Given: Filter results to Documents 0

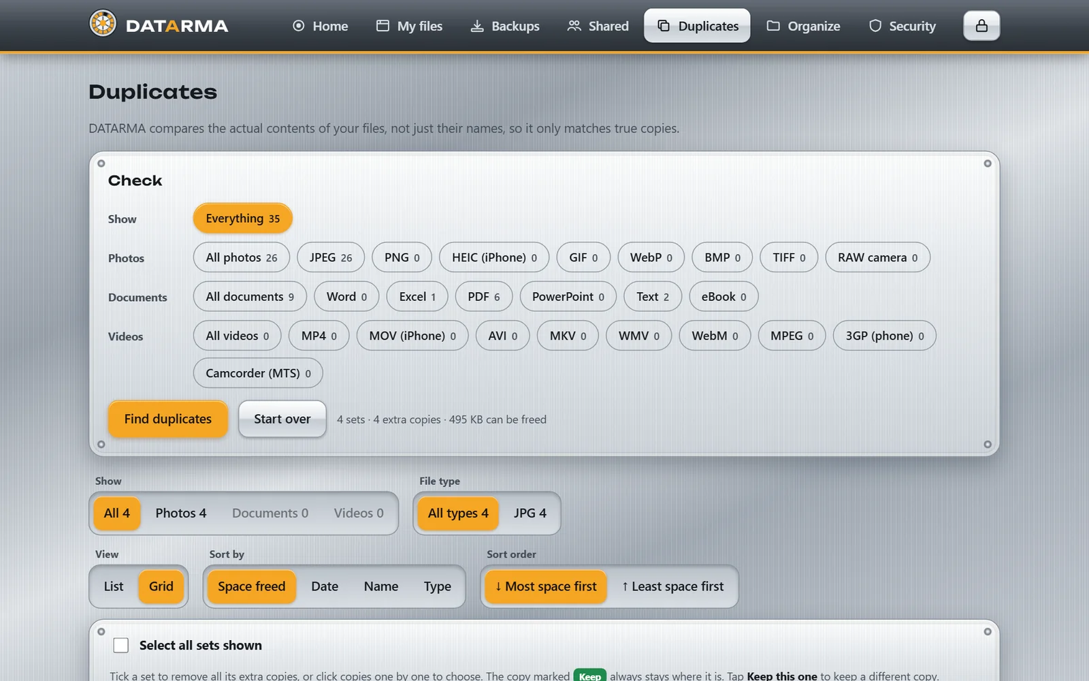Looking at the screenshot, I should click(270, 513).
